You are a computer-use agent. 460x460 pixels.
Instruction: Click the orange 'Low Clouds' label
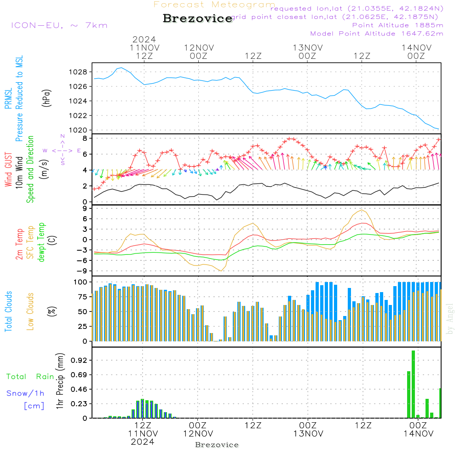30,311
